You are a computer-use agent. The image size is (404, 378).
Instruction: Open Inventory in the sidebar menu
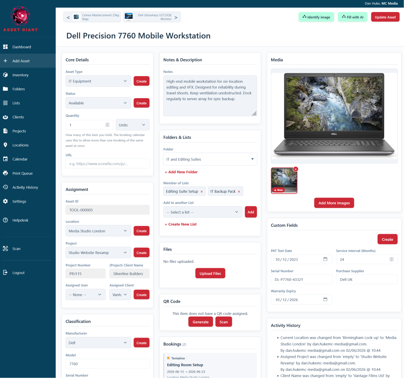(x=28, y=75)
